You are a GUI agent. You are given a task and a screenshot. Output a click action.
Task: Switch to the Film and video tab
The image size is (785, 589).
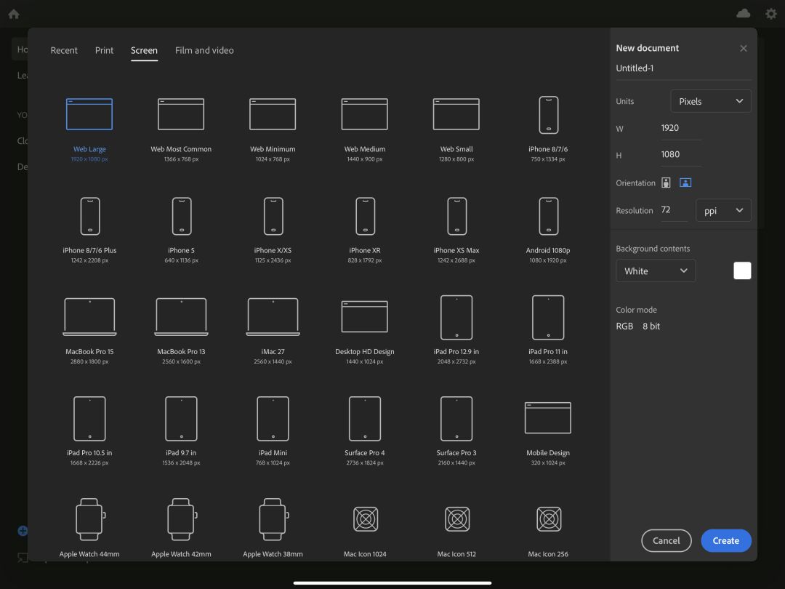point(204,51)
